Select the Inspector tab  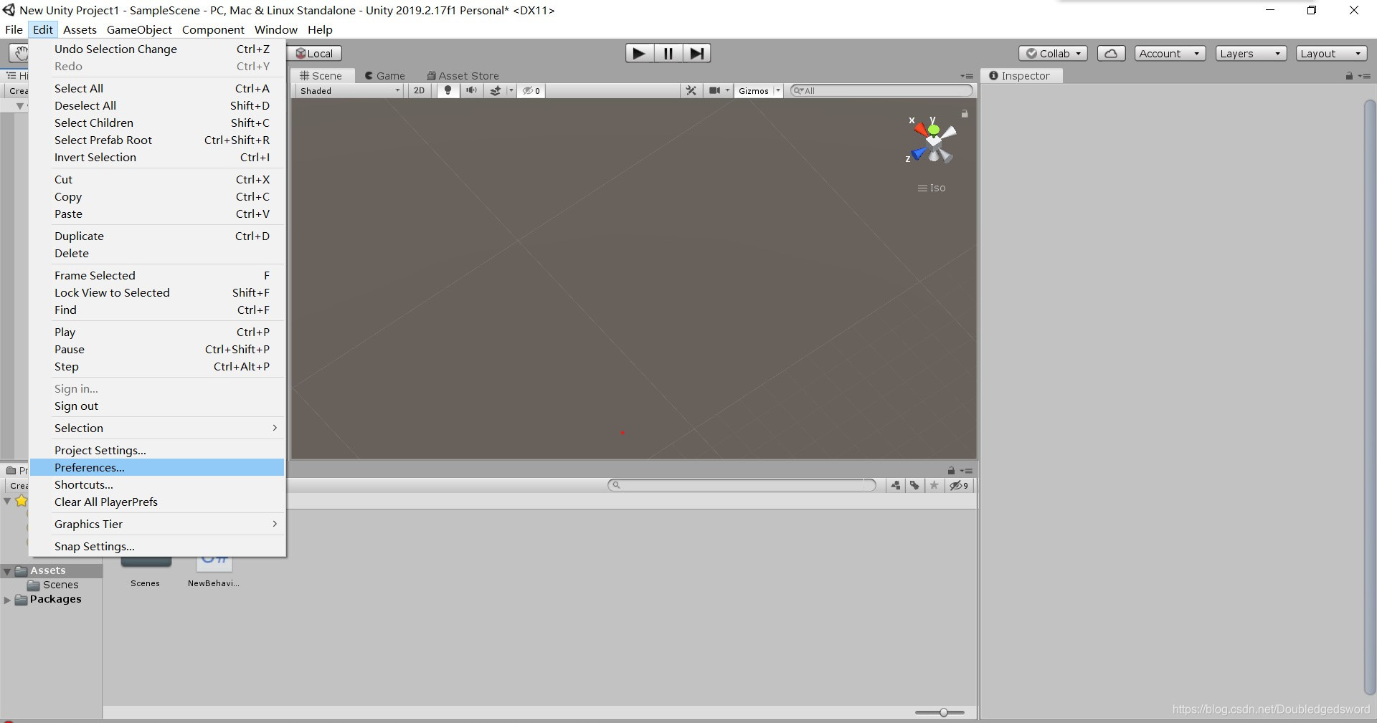1020,75
